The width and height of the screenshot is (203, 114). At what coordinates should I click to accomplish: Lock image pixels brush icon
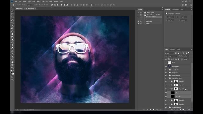[171, 59]
